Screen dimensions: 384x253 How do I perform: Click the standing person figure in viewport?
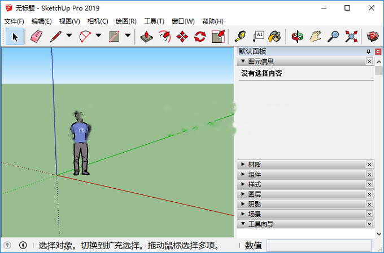tap(81, 144)
